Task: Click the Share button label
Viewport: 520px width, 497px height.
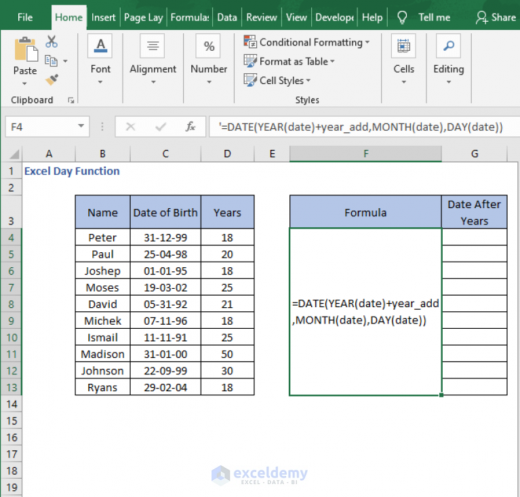Action: pos(504,17)
